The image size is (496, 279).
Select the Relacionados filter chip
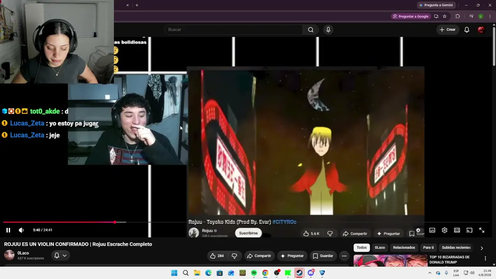(404, 248)
